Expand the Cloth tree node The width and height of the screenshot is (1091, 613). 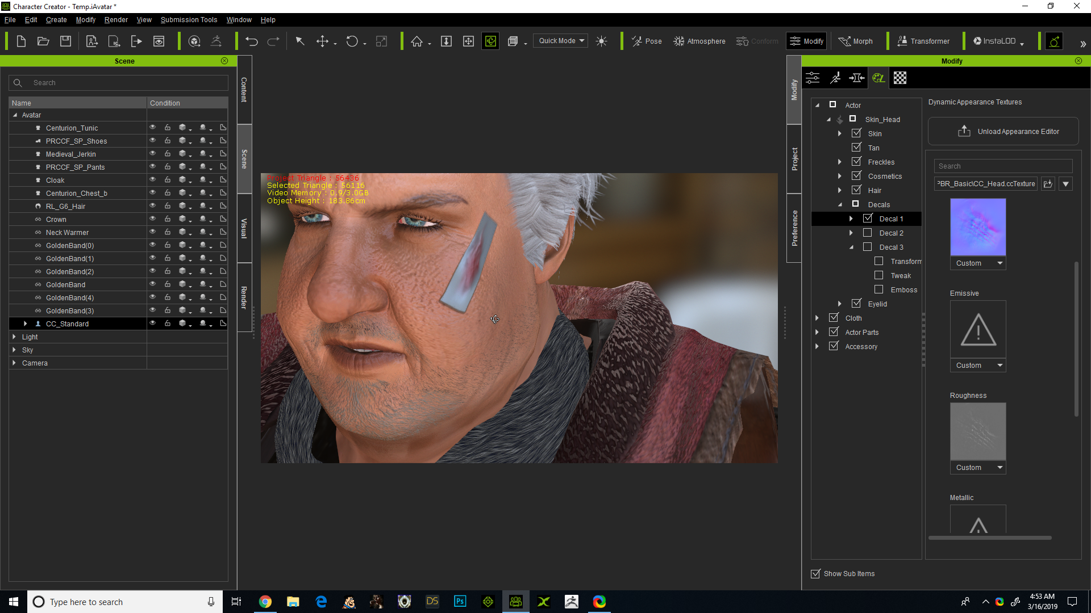click(817, 318)
